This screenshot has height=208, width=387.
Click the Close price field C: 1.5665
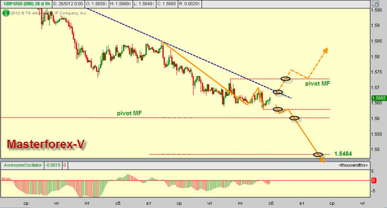[x=167, y=4]
